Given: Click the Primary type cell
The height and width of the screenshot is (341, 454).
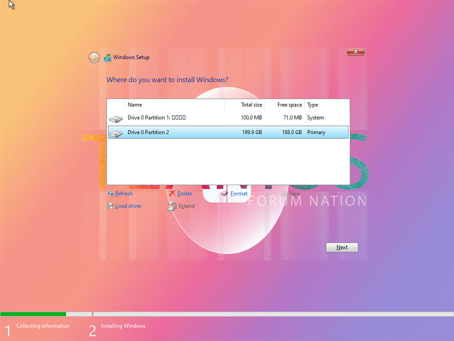Looking at the screenshot, I should [316, 132].
